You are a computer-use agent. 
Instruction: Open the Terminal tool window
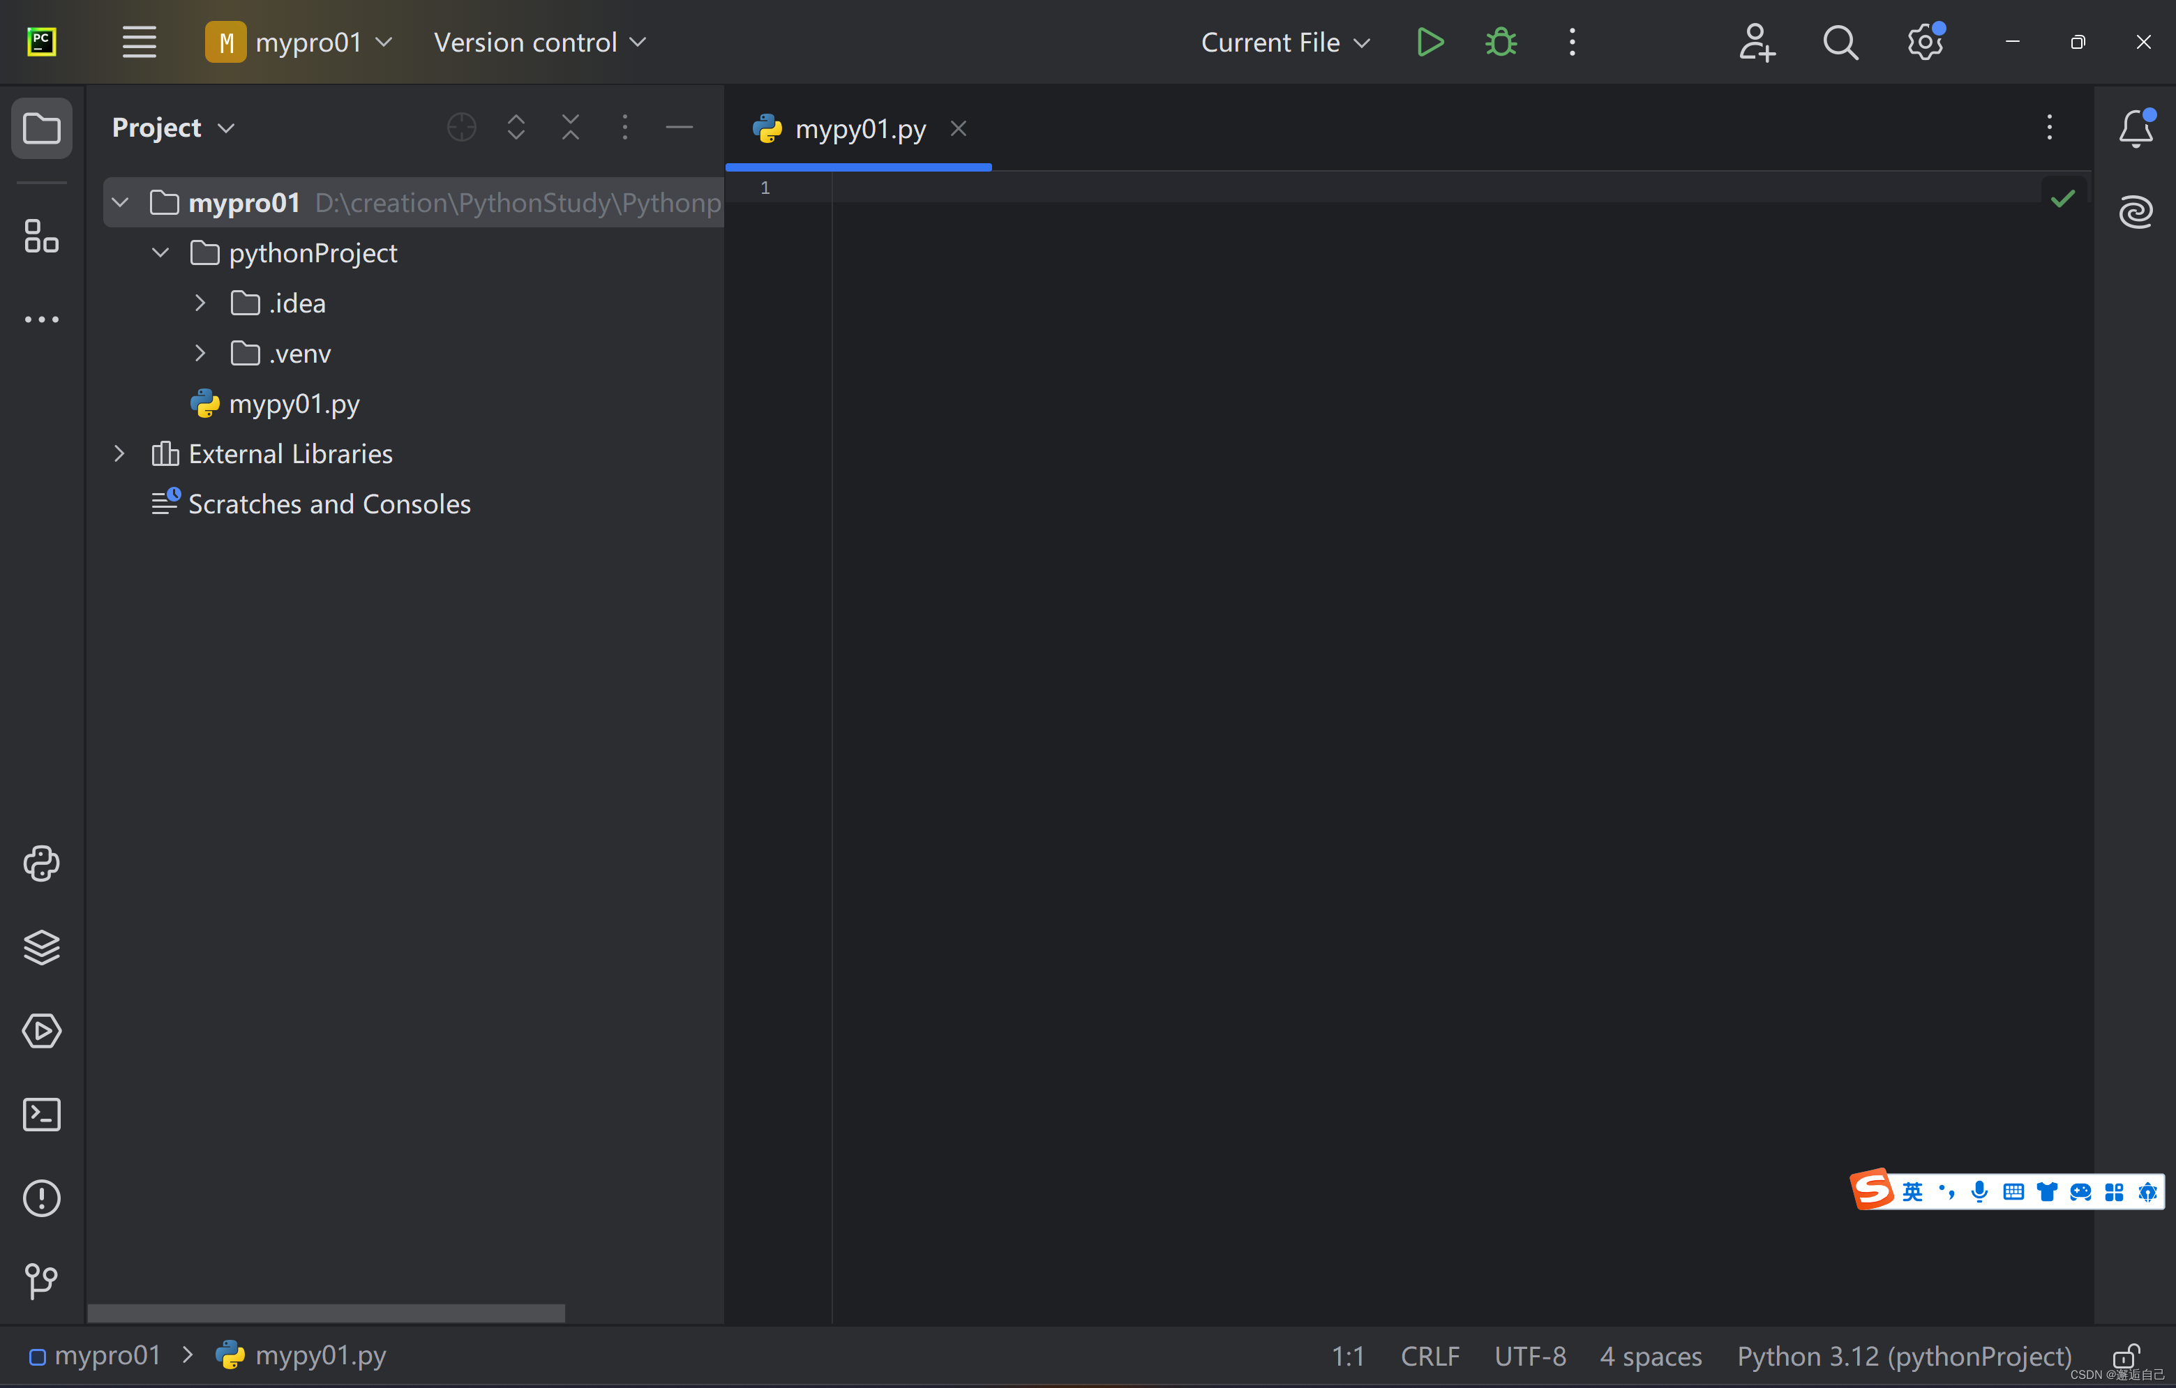42,1114
